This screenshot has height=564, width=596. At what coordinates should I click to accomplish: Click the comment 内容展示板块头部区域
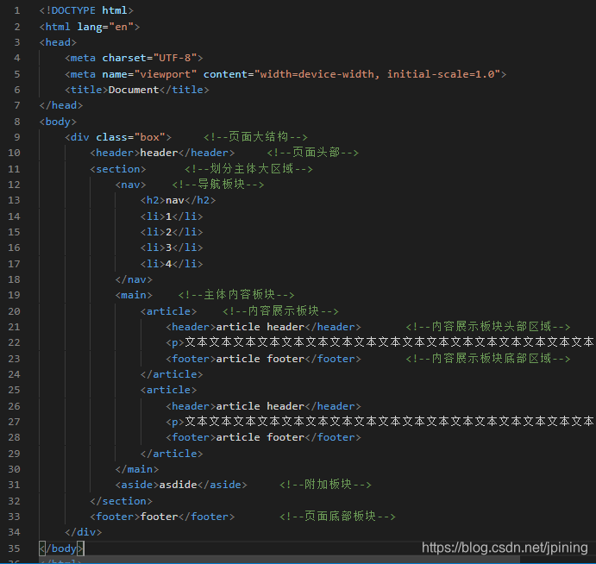(488, 327)
